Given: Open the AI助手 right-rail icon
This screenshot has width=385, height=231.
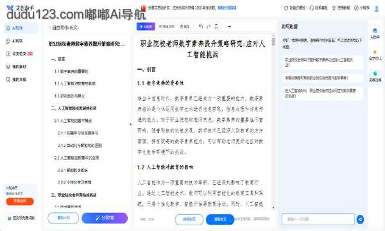Looking at the screenshot, I should tap(375, 33).
